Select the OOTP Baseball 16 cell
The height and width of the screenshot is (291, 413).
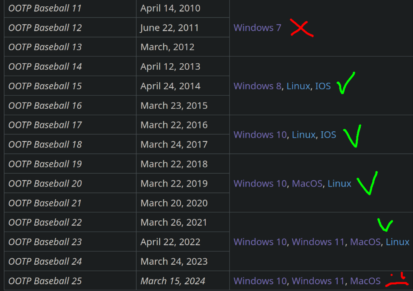pos(71,105)
